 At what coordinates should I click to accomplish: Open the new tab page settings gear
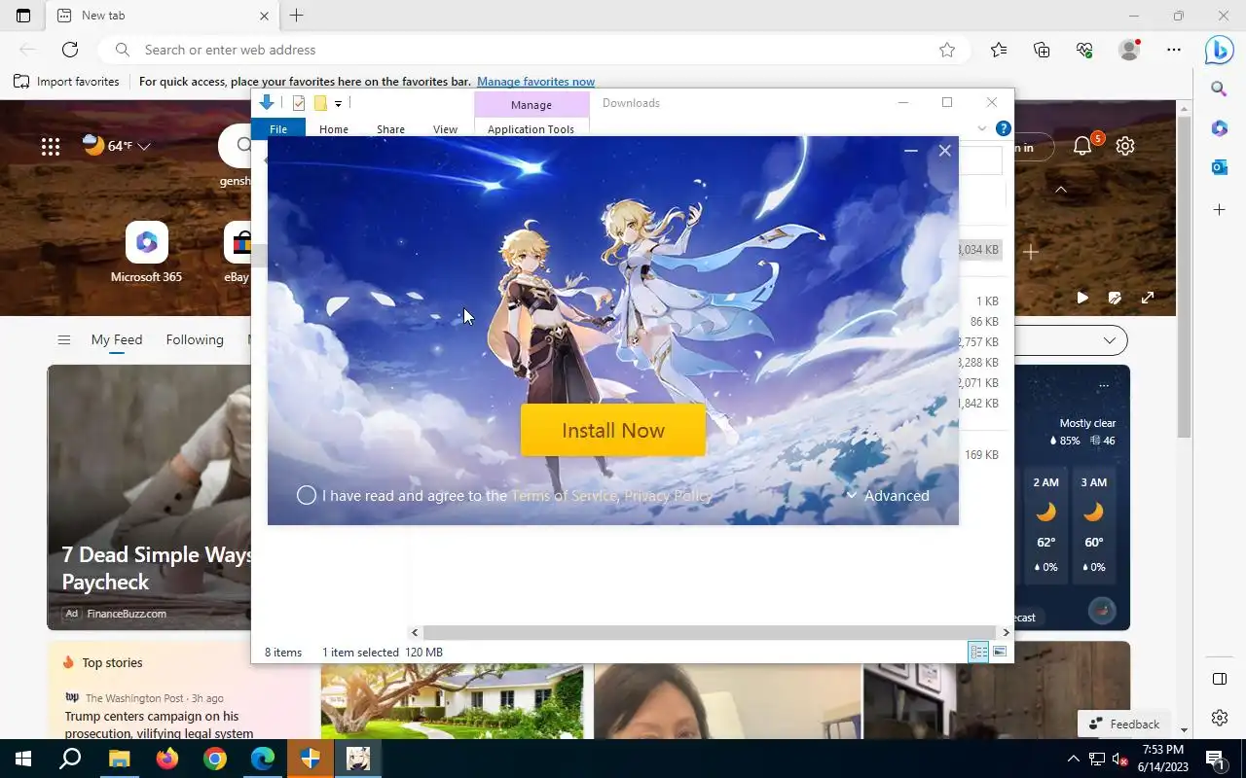click(1125, 146)
